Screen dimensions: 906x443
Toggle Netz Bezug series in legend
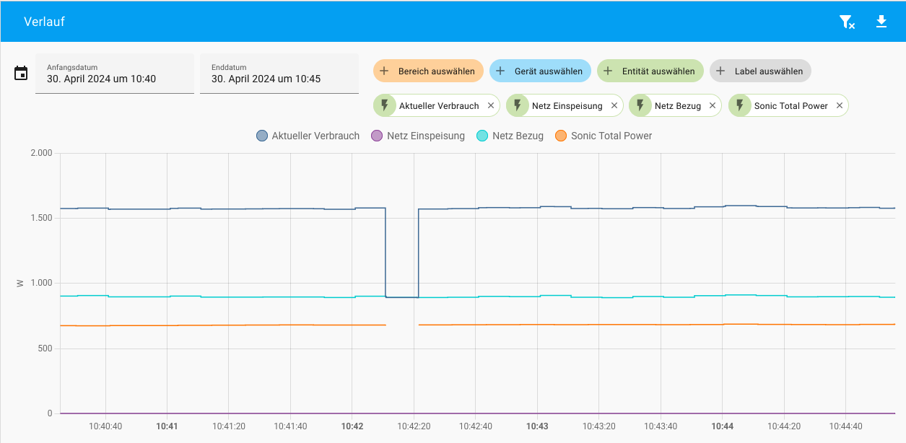[x=510, y=136]
